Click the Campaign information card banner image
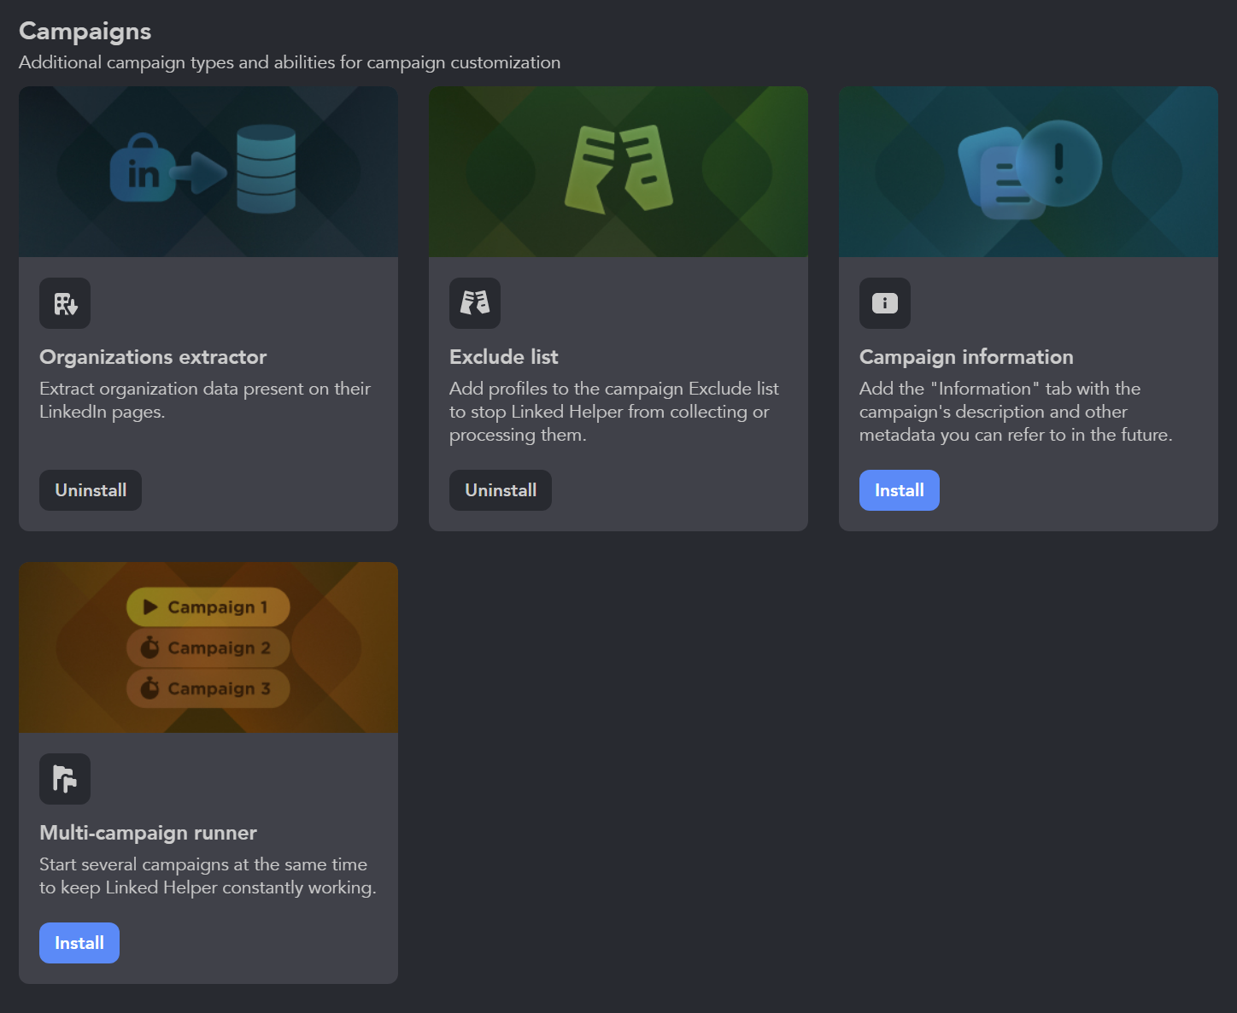Viewport: 1237px width, 1013px height. [x=1028, y=171]
